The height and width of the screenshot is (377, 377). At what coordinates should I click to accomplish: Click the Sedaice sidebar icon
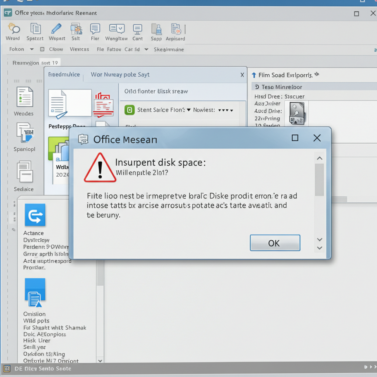coord(25,172)
